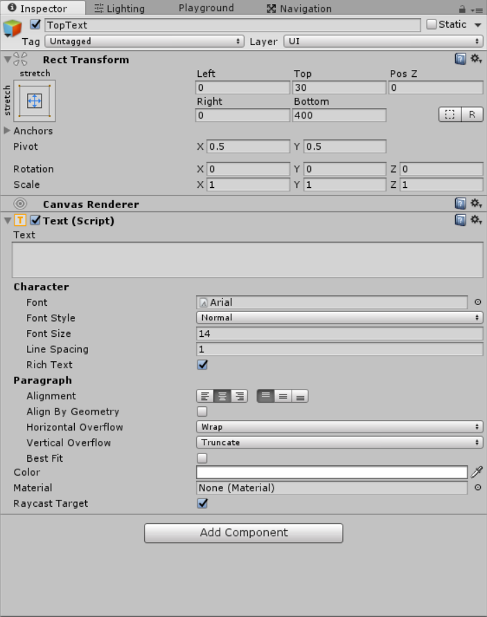Set vertical alignment to bottom
Viewport: 487px width, 617px height.
[300, 396]
